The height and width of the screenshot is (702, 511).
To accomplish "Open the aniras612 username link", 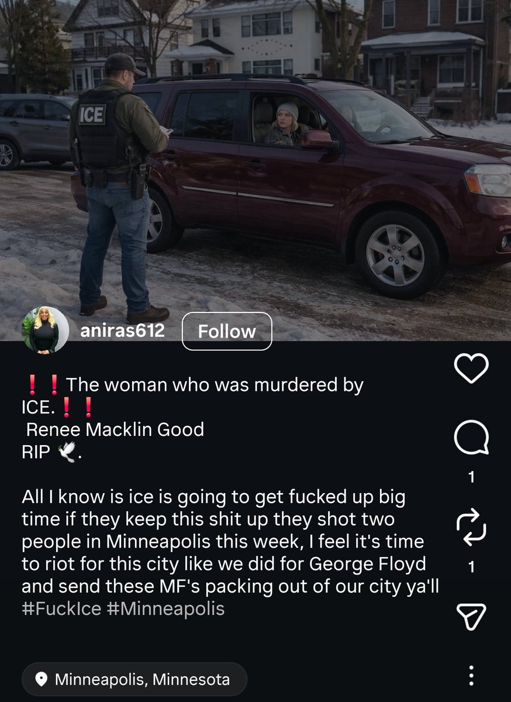I will [x=122, y=331].
